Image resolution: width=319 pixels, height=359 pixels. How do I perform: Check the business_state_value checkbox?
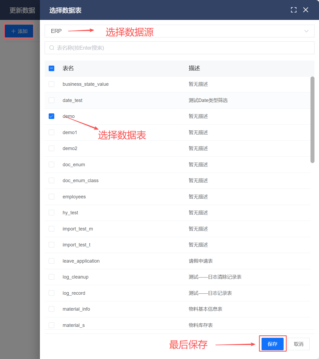pyautogui.click(x=52, y=84)
